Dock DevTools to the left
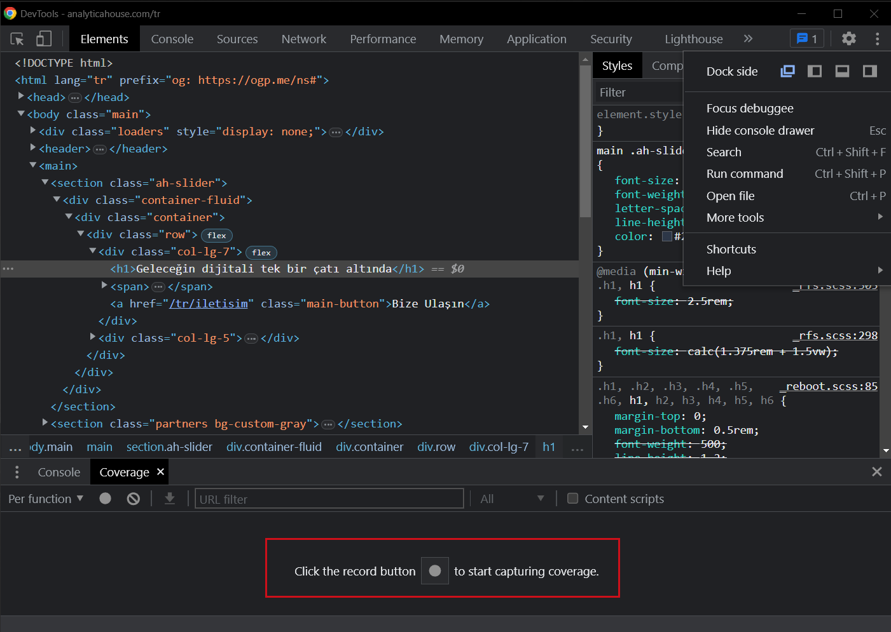Screen dimensions: 891x632 click(815, 71)
